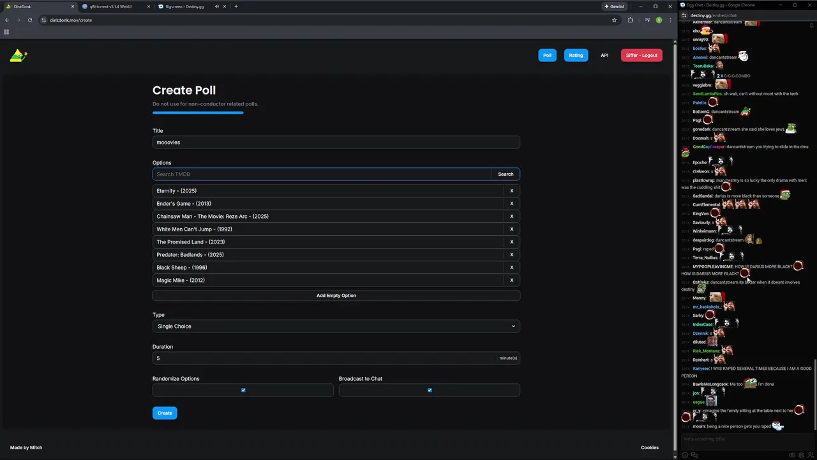Open apps grid in bookmarks bar
This screenshot has width=817, height=460.
pos(6,31)
